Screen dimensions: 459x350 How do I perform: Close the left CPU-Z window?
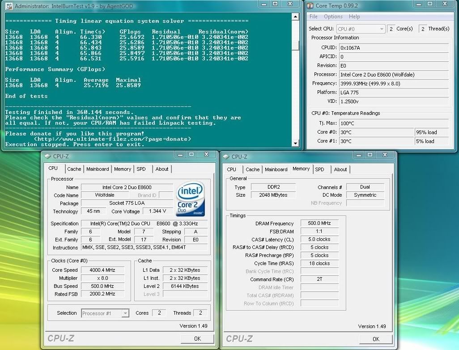(x=206, y=155)
